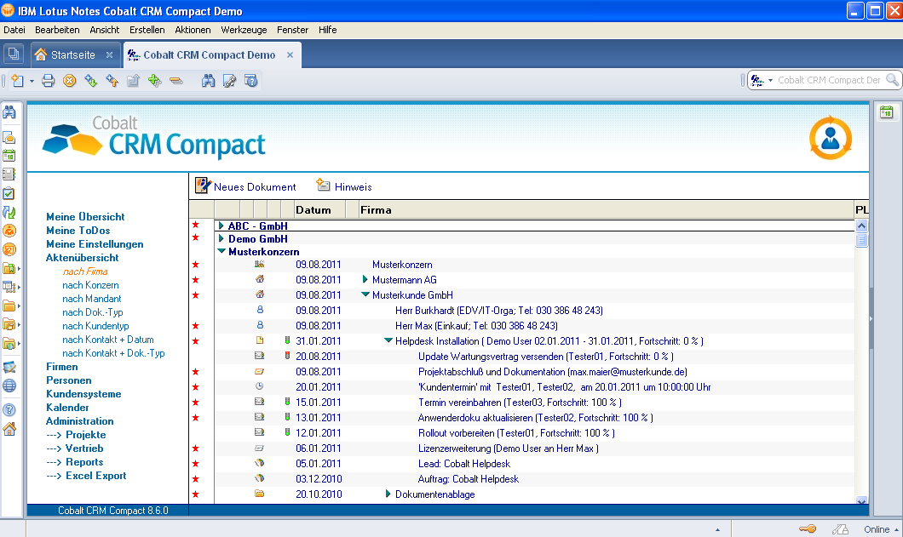
Task: Click the yellow minus Collapse All toolbar icon
Action: click(176, 81)
